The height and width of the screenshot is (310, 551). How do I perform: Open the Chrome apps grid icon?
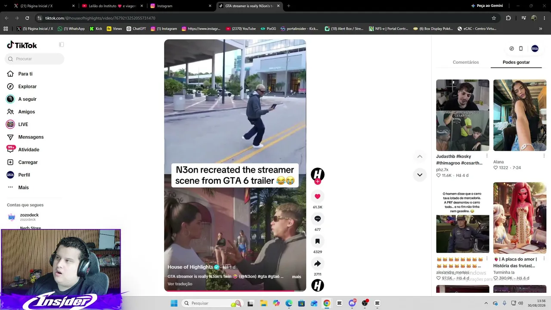coord(6,29)
